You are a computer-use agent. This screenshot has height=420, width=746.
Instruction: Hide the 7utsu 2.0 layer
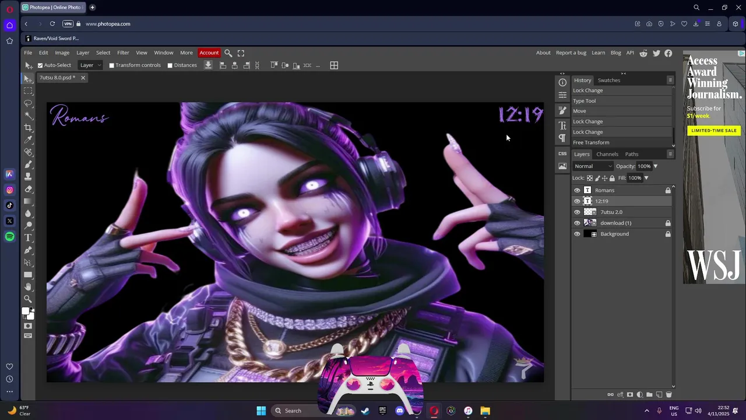577,212
